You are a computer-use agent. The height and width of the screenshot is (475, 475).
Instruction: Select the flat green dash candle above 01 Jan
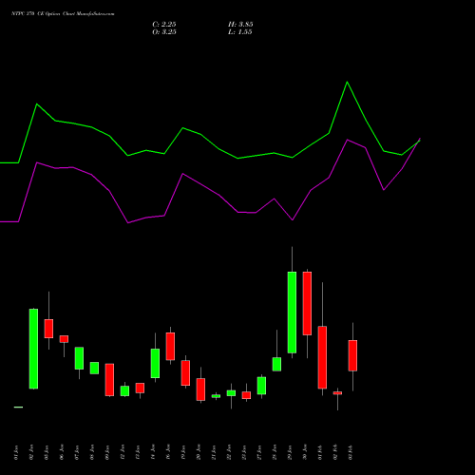pyautogui.click(x=18, y=407)
